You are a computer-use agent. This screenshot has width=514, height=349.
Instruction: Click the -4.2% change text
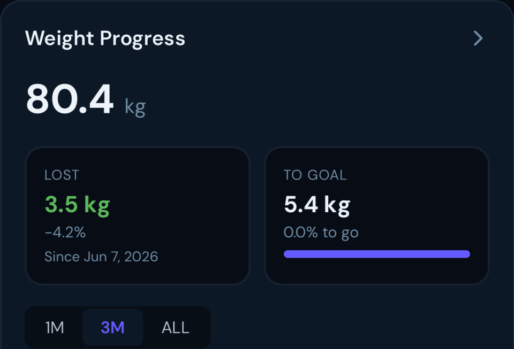tap(65, 232)
